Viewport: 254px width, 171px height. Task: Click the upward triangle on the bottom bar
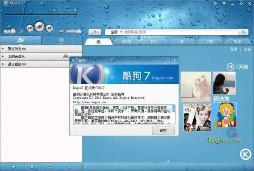[168, 161]
